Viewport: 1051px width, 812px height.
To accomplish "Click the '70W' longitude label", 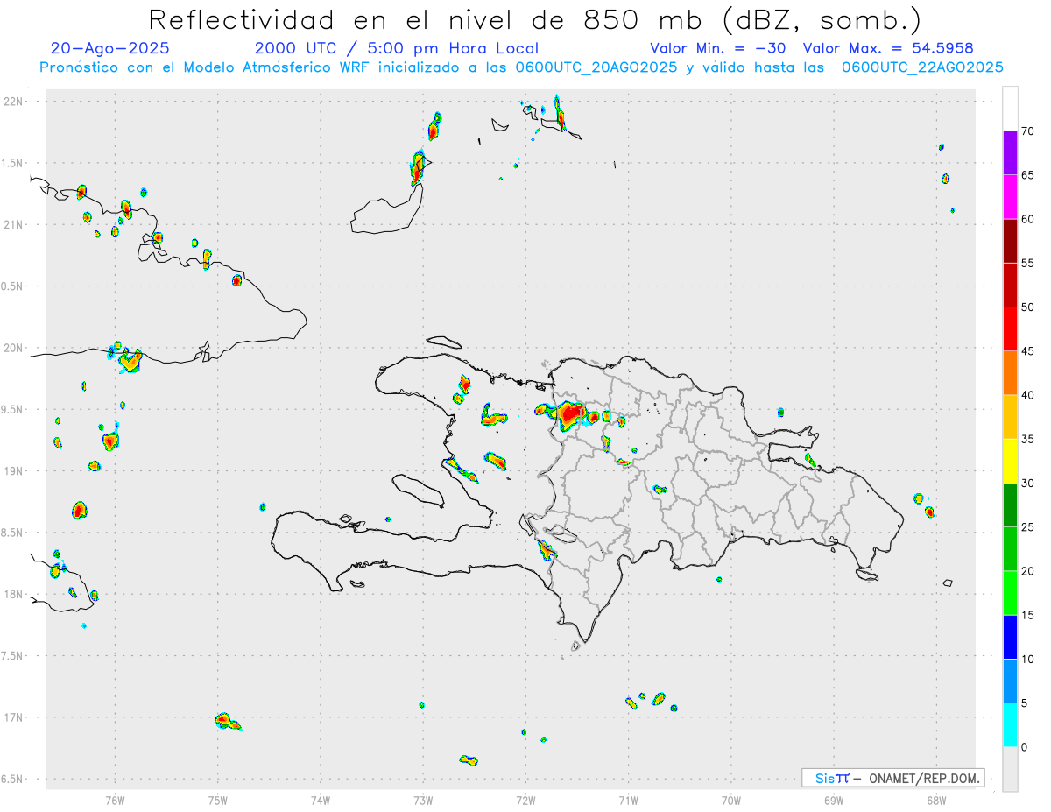I will click(x=731, y=801).
